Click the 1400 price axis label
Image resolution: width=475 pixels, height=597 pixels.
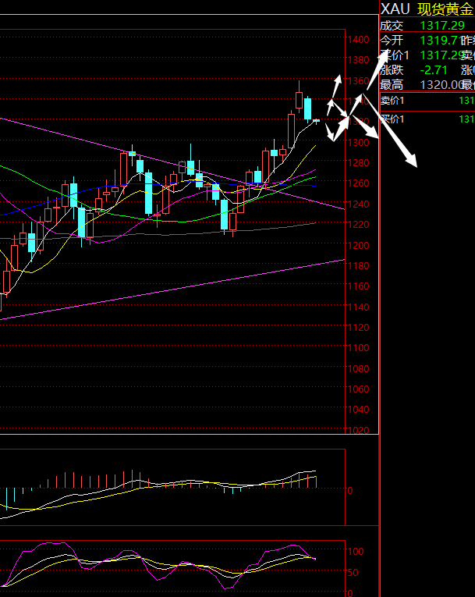[359, 40]
